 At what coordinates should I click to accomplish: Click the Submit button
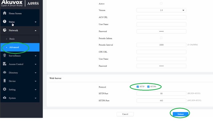click(x=181, y=114)
